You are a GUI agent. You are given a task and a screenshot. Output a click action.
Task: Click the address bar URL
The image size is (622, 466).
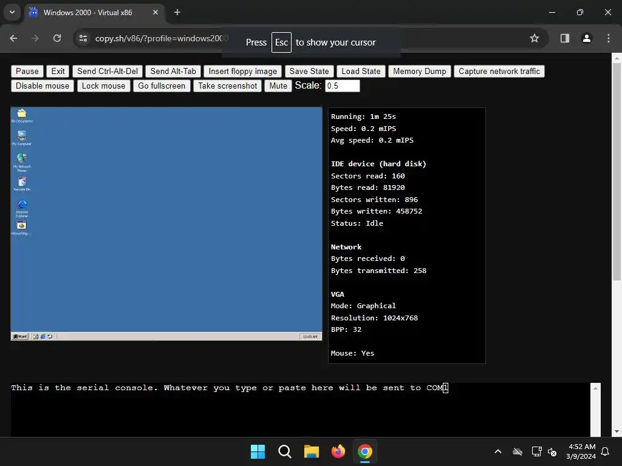[162, 38]
